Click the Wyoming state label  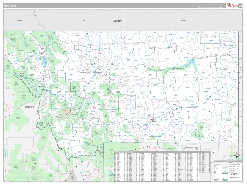191,148
